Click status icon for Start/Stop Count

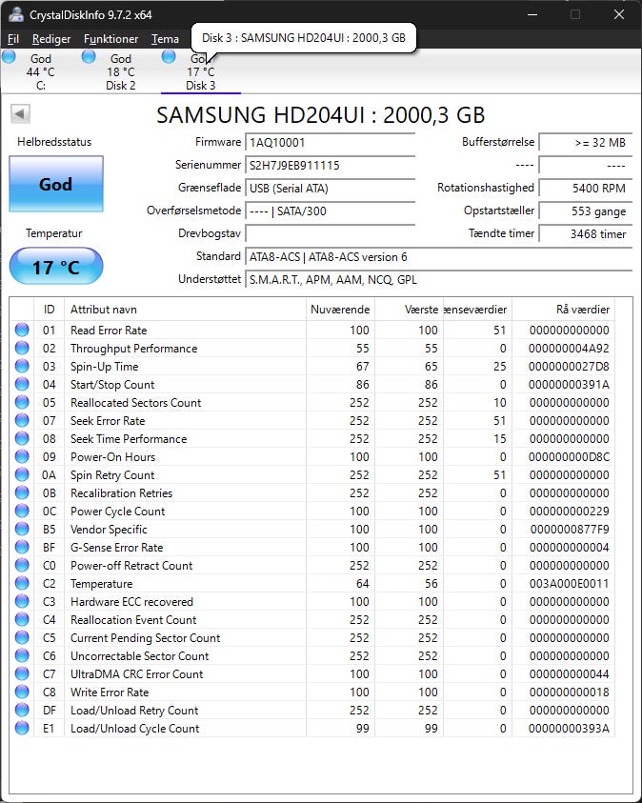22,384
